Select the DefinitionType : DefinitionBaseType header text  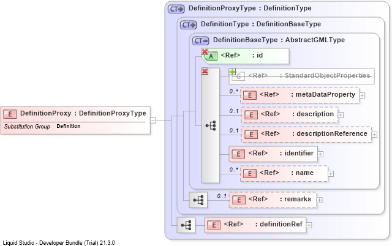point(261,24)
